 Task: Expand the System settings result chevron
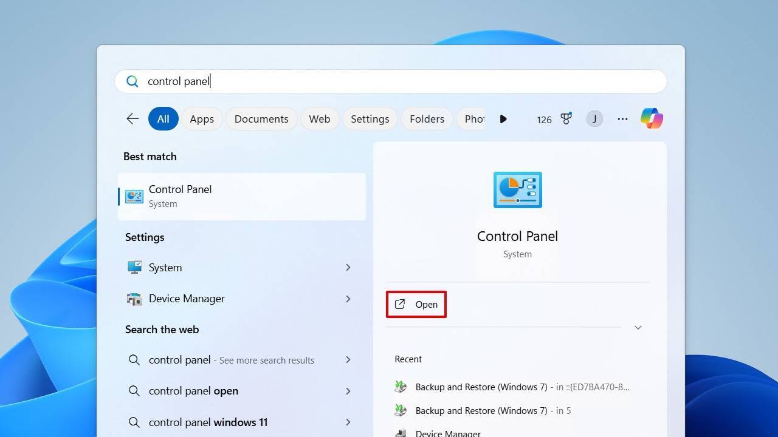click(x=348, y=268)
